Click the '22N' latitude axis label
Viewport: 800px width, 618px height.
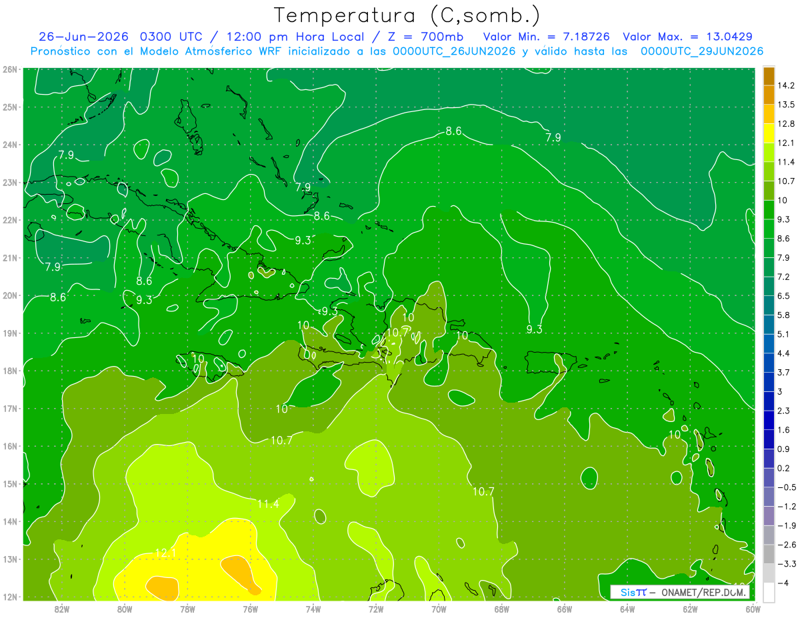pos(9,220)
